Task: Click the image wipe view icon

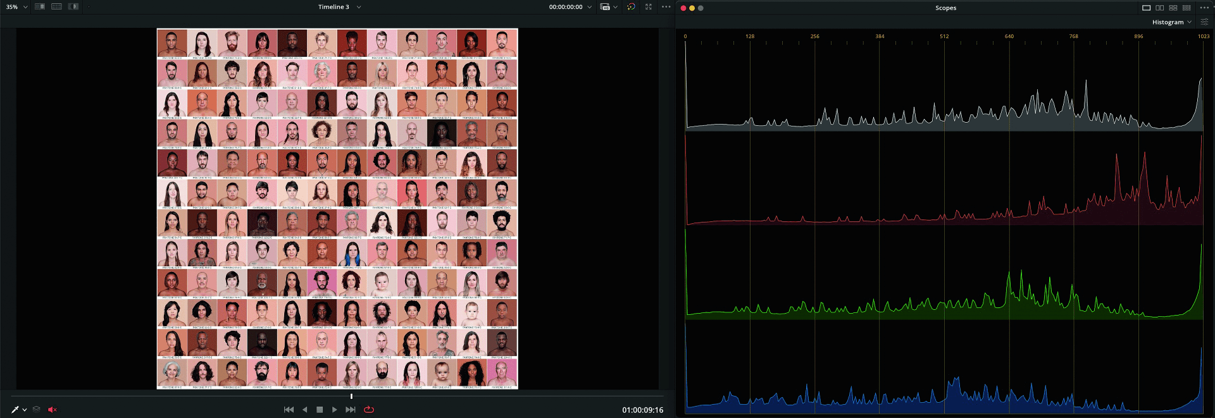Action: [x=40, y=7]
